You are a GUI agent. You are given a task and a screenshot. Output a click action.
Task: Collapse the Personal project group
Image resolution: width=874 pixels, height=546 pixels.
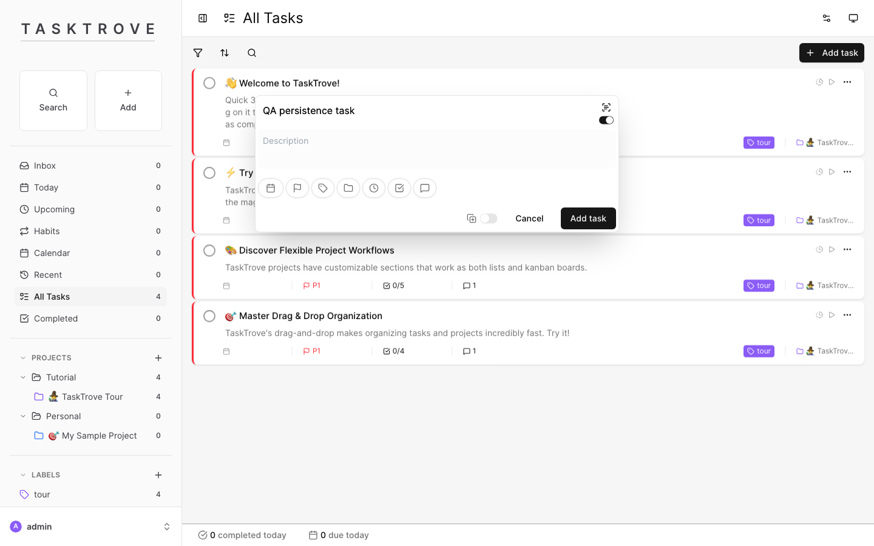point(23,416)
